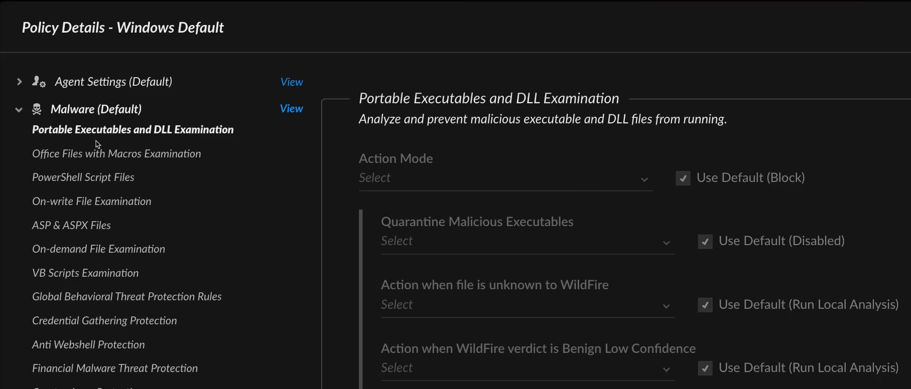The height and width of the screenshot is (389, 911).
Task: Click the Malware skull icon
Action: (x=37, y=109)
